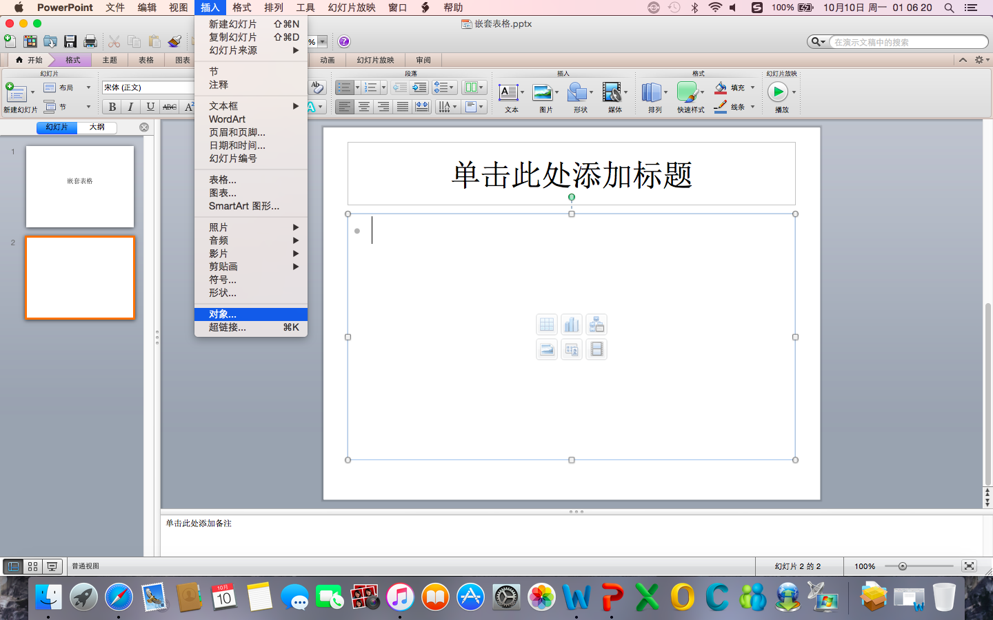Click the new slide icon
This screenshot has width=993, height=620.
pyautogui.click(x=16, y=92)
